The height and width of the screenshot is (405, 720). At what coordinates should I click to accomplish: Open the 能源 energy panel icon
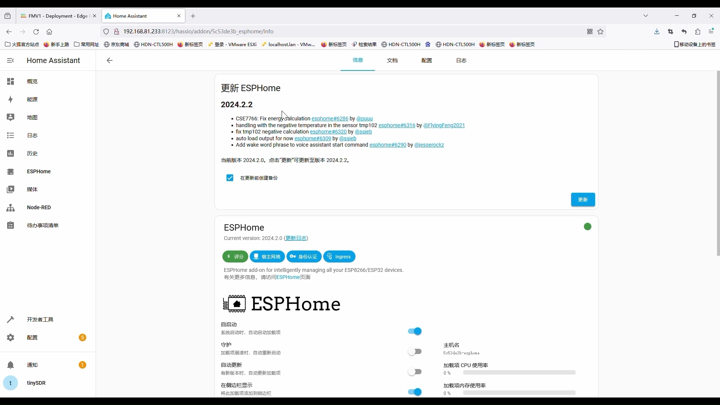[x=10, y=99]
